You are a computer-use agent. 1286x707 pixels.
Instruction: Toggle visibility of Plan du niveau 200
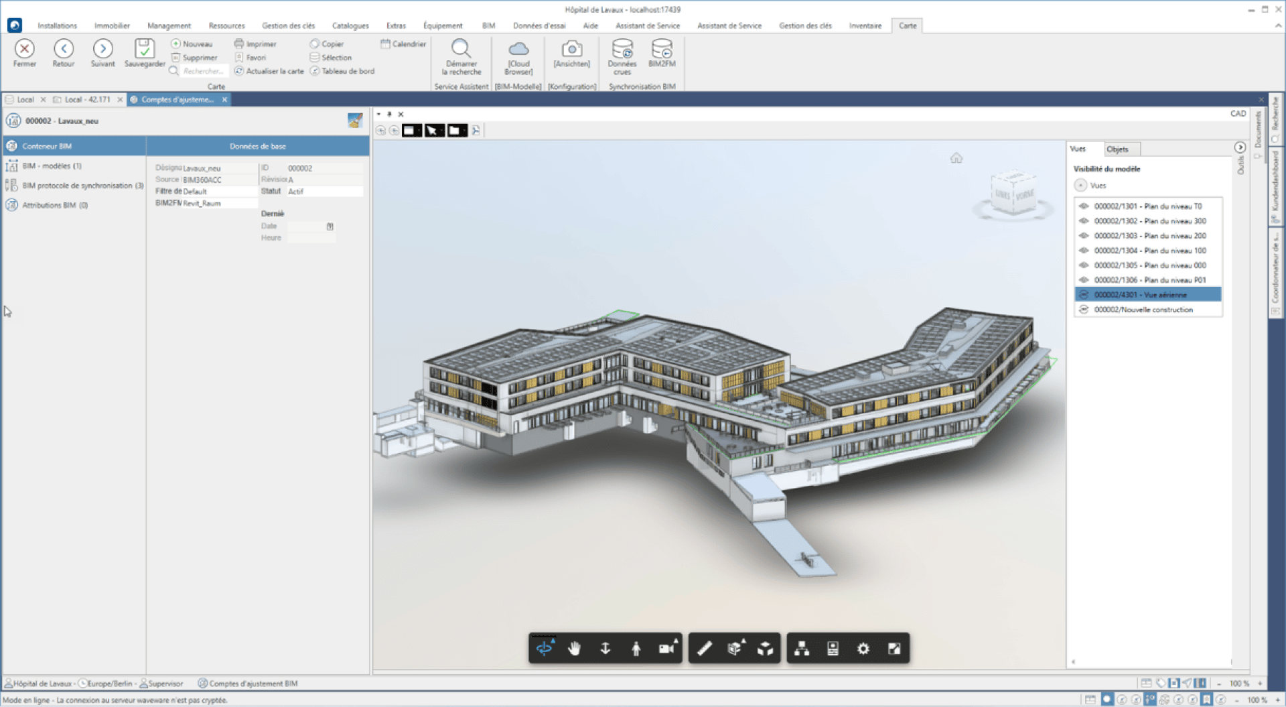[x=1084, y=236]
